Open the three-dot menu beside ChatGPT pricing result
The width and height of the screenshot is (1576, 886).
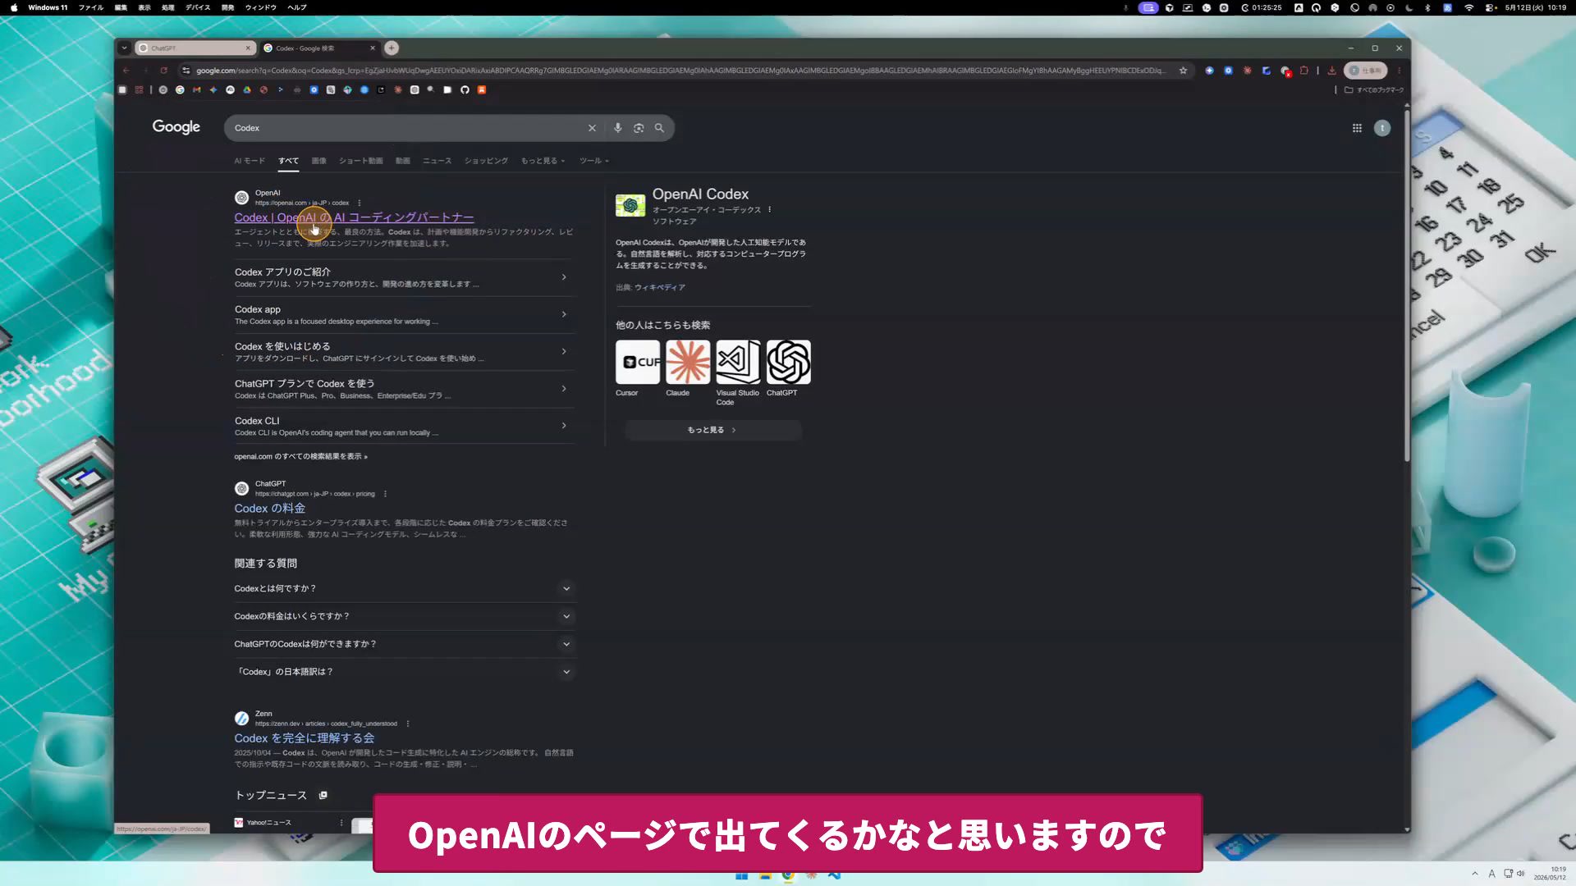[385, 494]
